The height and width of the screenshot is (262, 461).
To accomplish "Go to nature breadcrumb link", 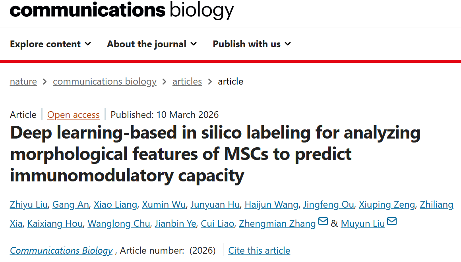I will click(23, 81).
